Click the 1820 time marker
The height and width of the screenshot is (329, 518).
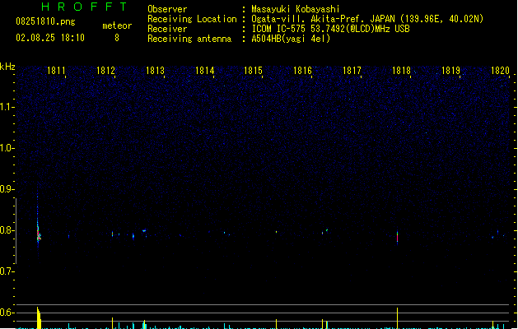(x=500, y=71)
